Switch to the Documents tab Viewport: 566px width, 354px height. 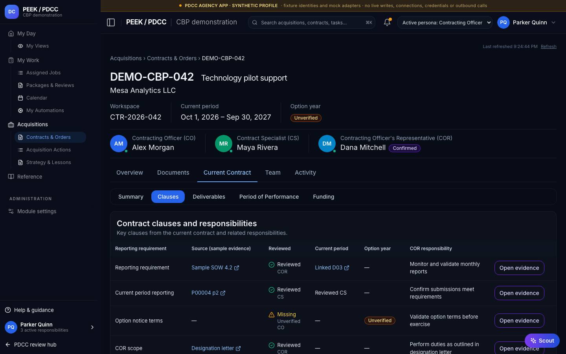173,173
